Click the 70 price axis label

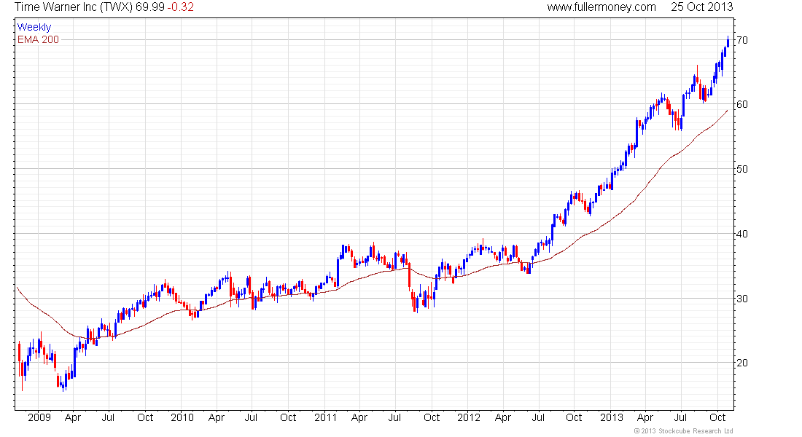(743, 40)
